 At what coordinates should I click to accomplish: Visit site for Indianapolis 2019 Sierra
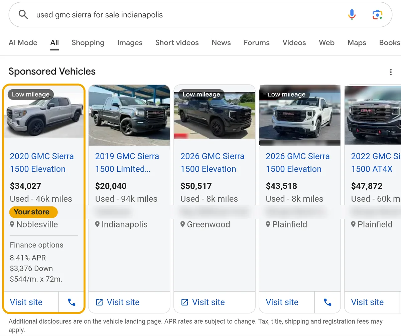123,302
